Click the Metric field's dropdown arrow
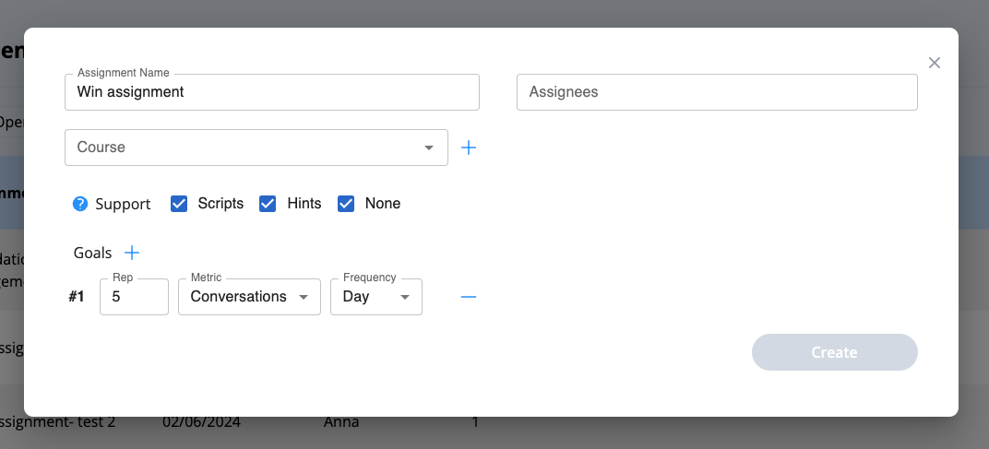 pos(304,297)
